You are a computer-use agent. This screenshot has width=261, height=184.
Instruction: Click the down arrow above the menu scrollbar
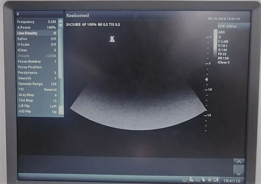(x=60, y=25)
